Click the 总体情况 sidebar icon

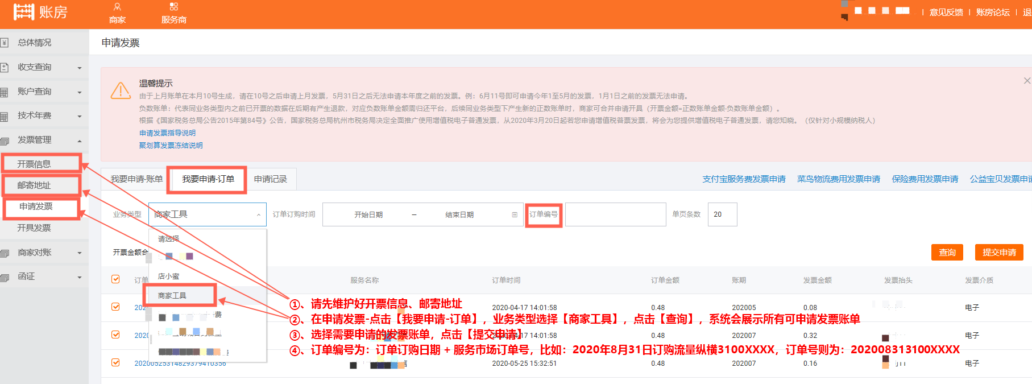click(5, 43)
